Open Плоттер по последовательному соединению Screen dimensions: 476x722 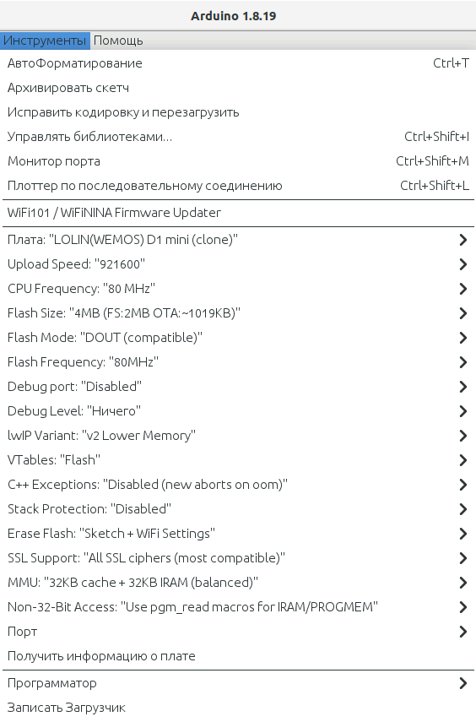[x=238, y=186]
